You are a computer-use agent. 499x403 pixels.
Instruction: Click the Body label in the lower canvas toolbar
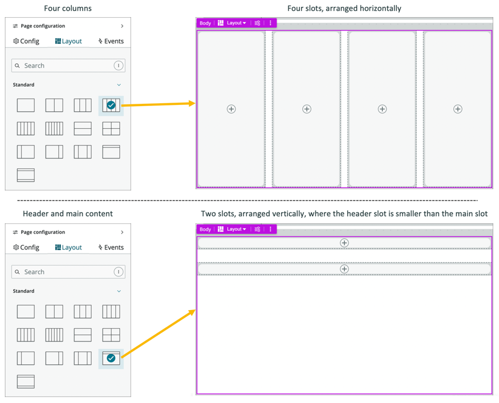[205, 230]
